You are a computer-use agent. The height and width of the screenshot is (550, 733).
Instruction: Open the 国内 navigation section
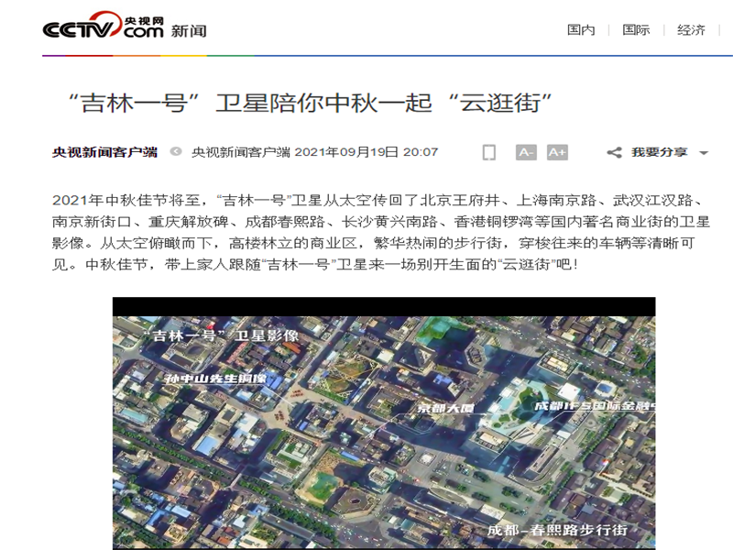coord(581,29)
